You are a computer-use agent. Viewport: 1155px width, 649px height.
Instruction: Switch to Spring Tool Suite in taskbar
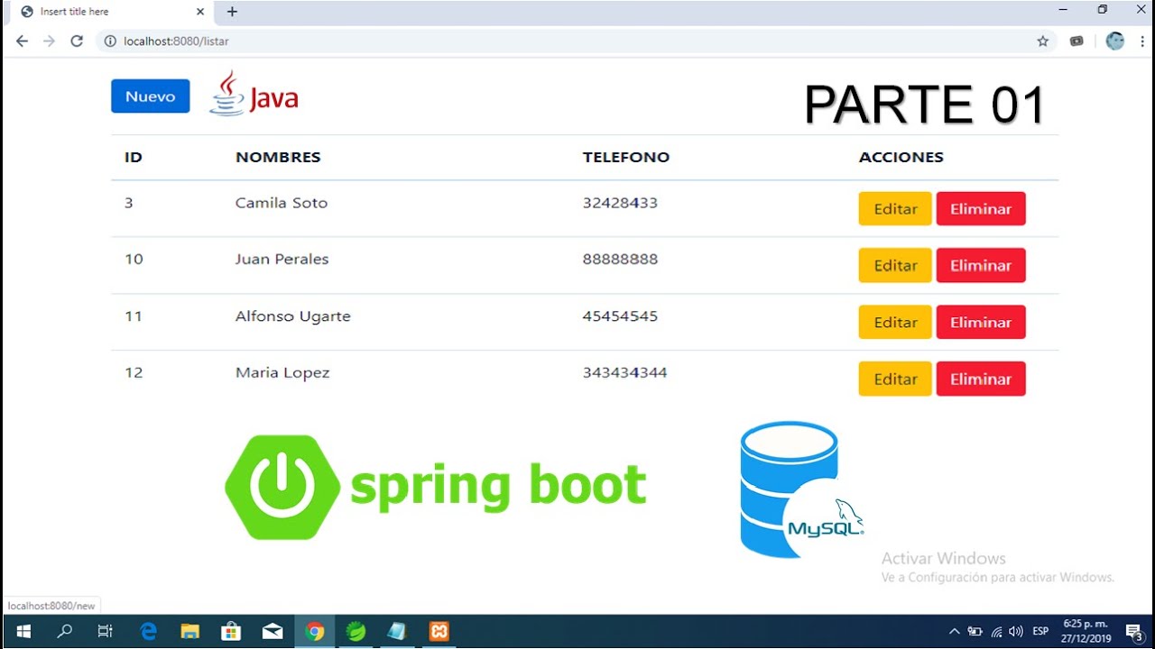click(x=356, y=631)
